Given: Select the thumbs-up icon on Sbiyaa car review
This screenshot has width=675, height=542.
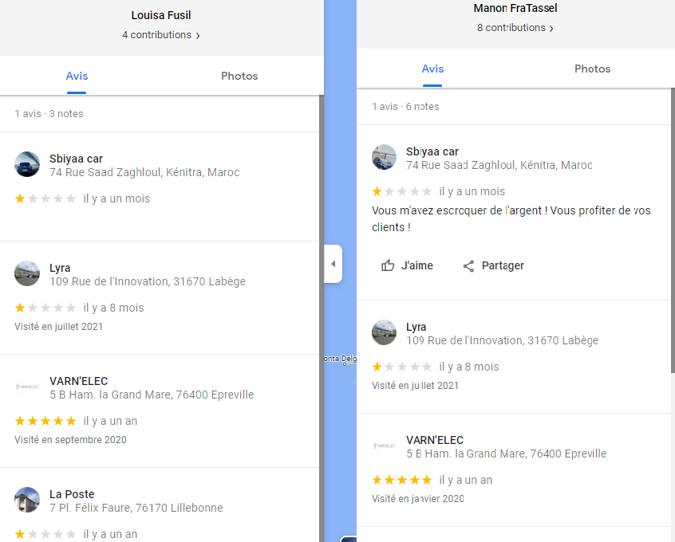Looking at the screenshot, I should pyautogui.click(x=389, y=265).
